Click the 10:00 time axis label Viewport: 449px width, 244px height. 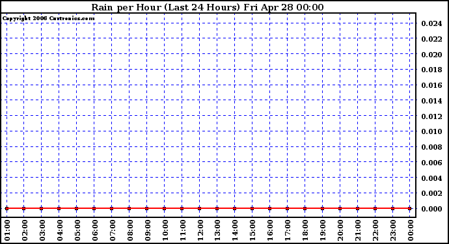165,230
